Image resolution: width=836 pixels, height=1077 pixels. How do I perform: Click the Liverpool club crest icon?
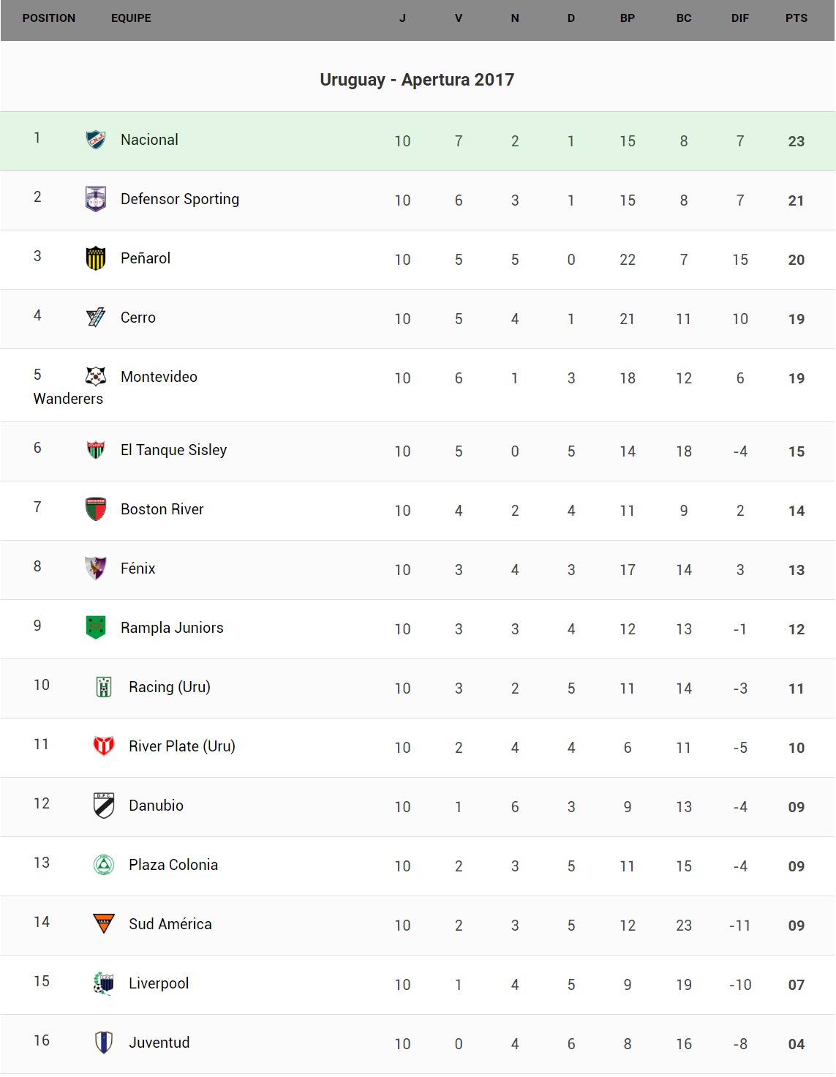tap(104, 983)
